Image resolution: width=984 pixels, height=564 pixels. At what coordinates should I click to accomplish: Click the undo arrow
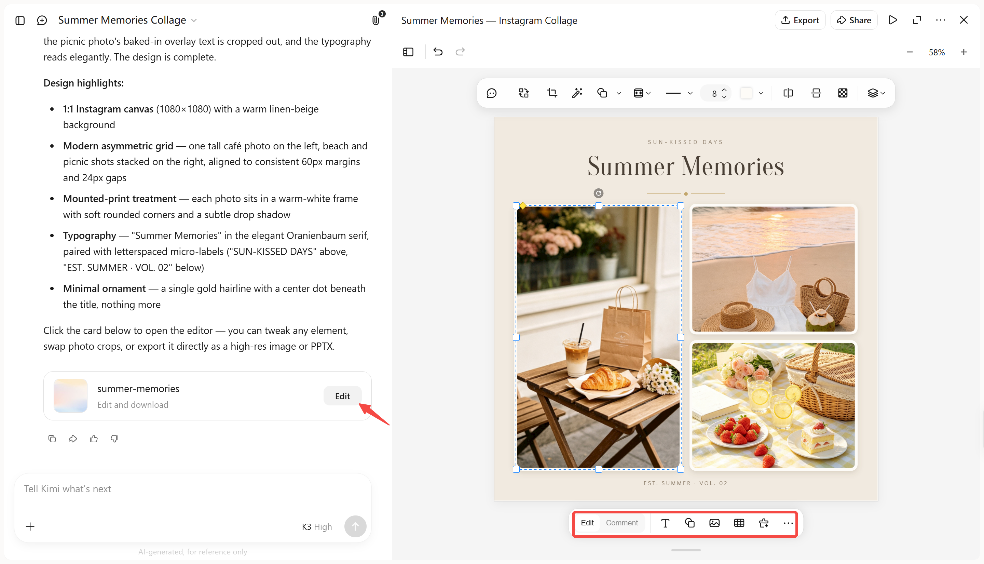[438, 52]
